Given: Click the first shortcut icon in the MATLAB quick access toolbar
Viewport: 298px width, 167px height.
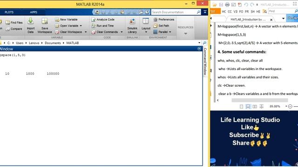Looking at the screenshot, I should (x=97, y=12).
